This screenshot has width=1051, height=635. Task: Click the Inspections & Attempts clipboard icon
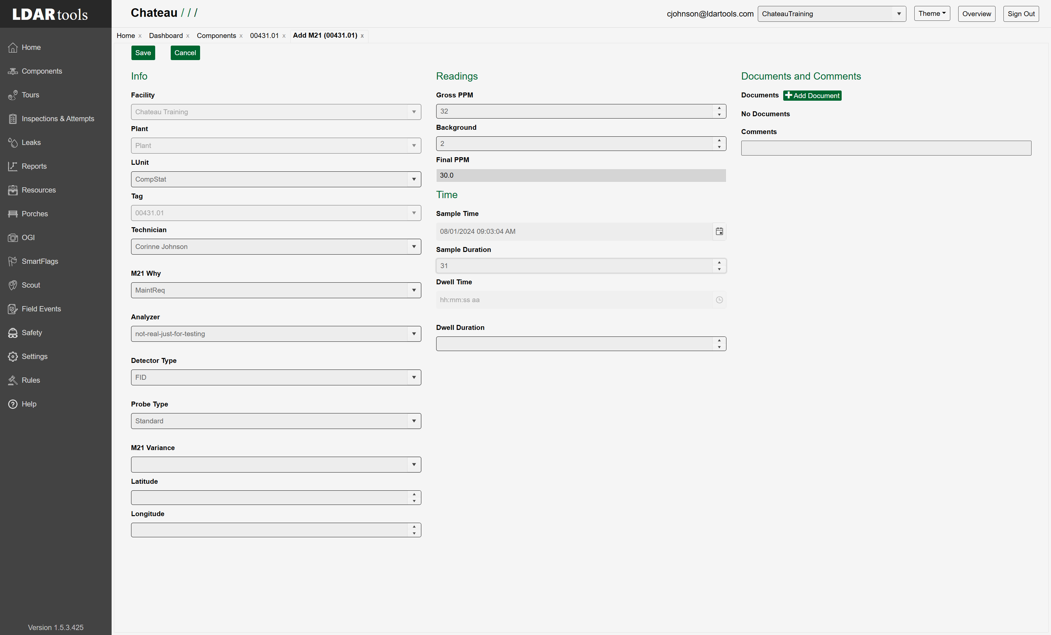[x=13, y=119]
